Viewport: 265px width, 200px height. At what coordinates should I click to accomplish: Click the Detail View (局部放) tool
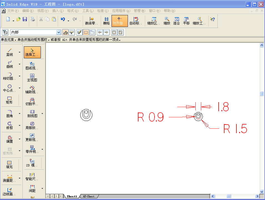pyautogui.click(x=32, y=125)
